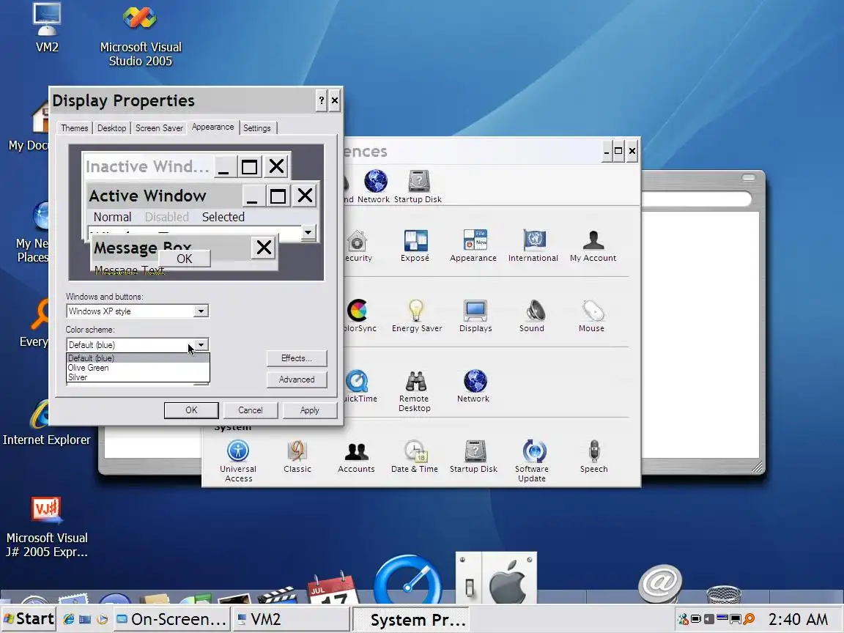Choose Default (blue) in the color scheme list

pos(138,358)
